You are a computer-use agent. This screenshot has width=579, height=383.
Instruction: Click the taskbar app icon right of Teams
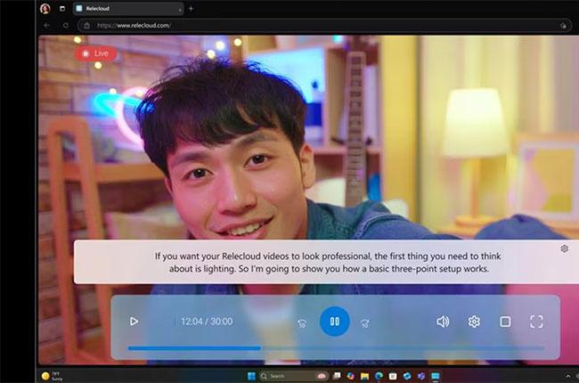[436, 376]
